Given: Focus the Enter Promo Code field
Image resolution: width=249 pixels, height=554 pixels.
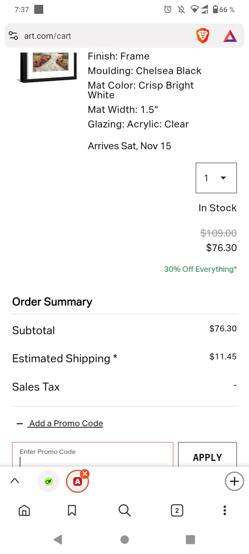Looking at the screenshot, I should pos(93,456).
